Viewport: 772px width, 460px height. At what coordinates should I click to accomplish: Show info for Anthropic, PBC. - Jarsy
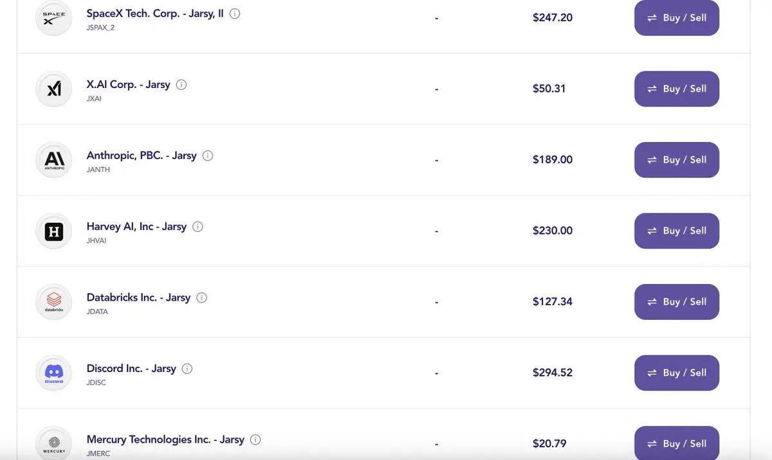[208, 155]
